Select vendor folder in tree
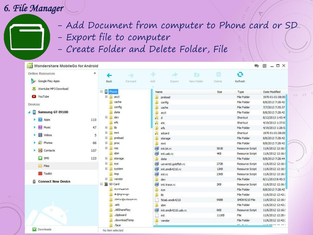The image size is (313, 235). (118, 179)
